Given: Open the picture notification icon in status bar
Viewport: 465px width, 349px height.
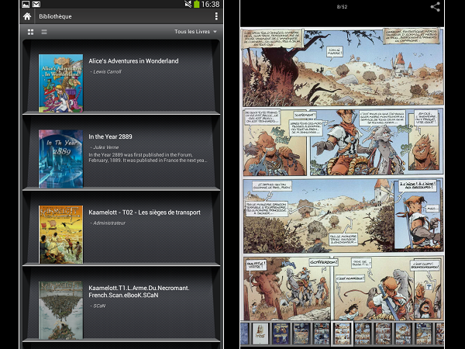Looking at the screenshot, I should coord(26,4).
